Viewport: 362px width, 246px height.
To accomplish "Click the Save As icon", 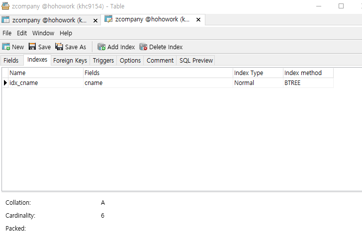I will coord(59,46).
